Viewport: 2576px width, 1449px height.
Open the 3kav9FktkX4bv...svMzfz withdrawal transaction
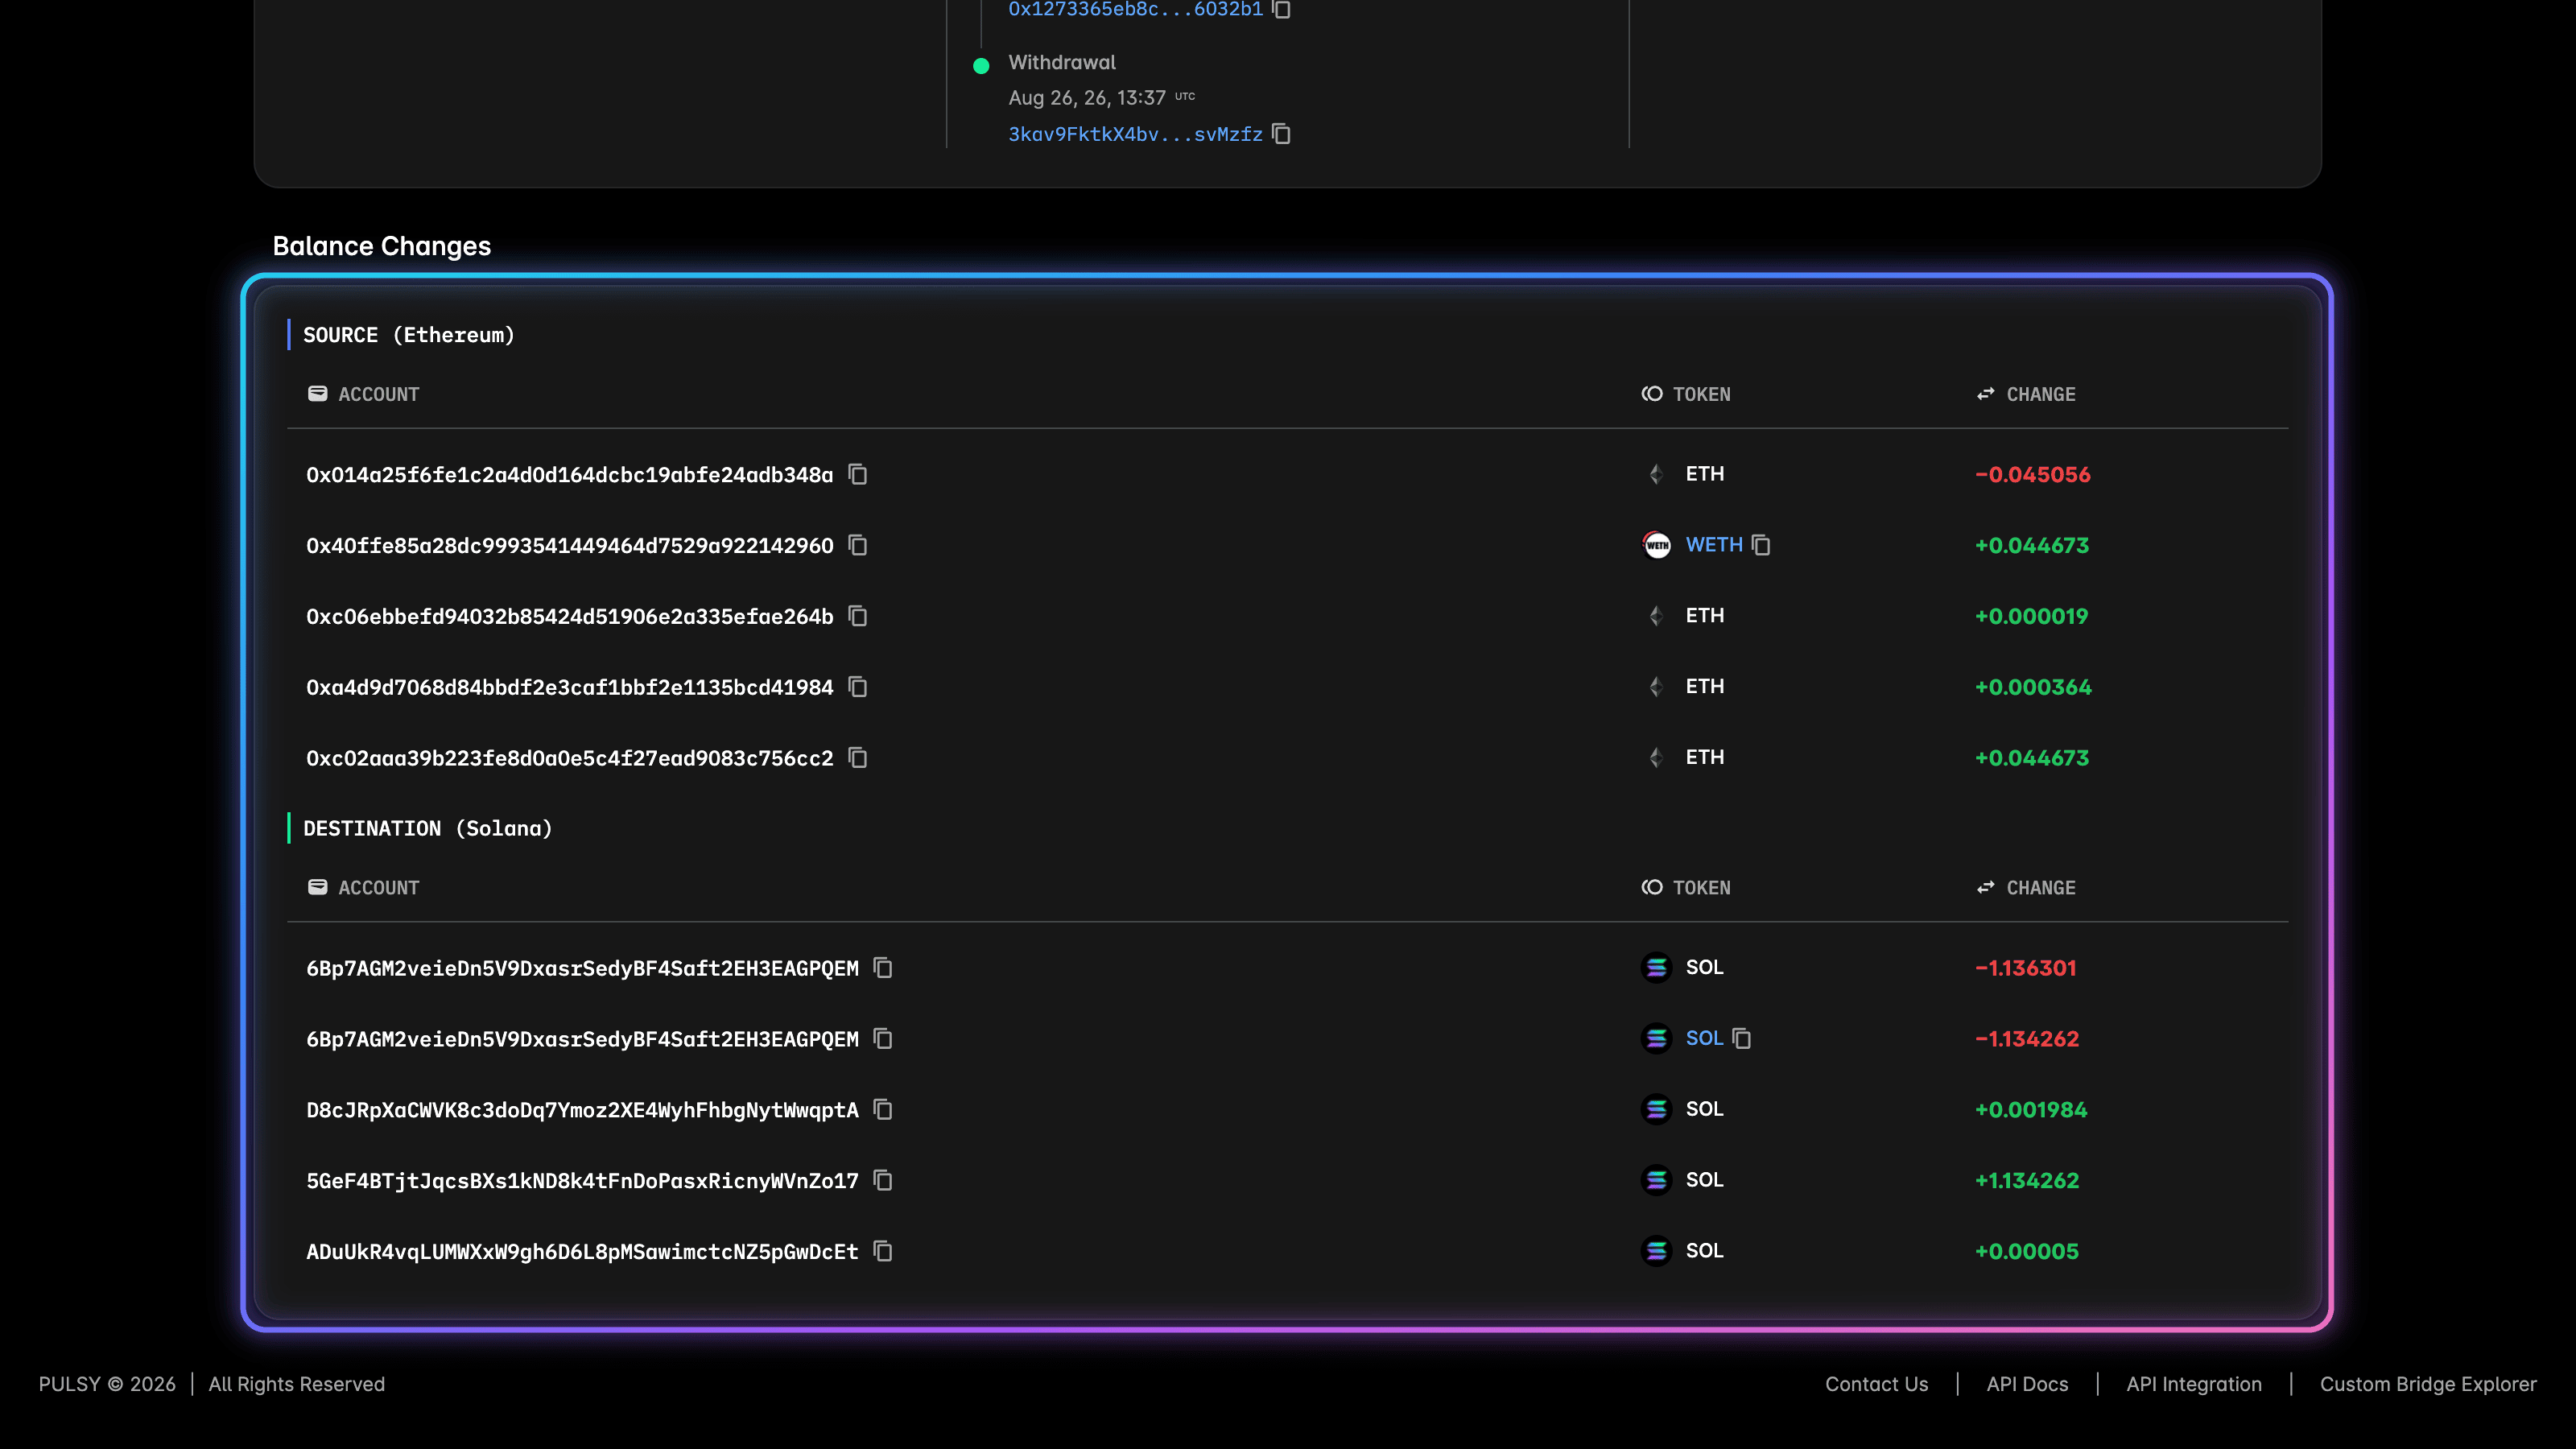(x=1135, y=134)
